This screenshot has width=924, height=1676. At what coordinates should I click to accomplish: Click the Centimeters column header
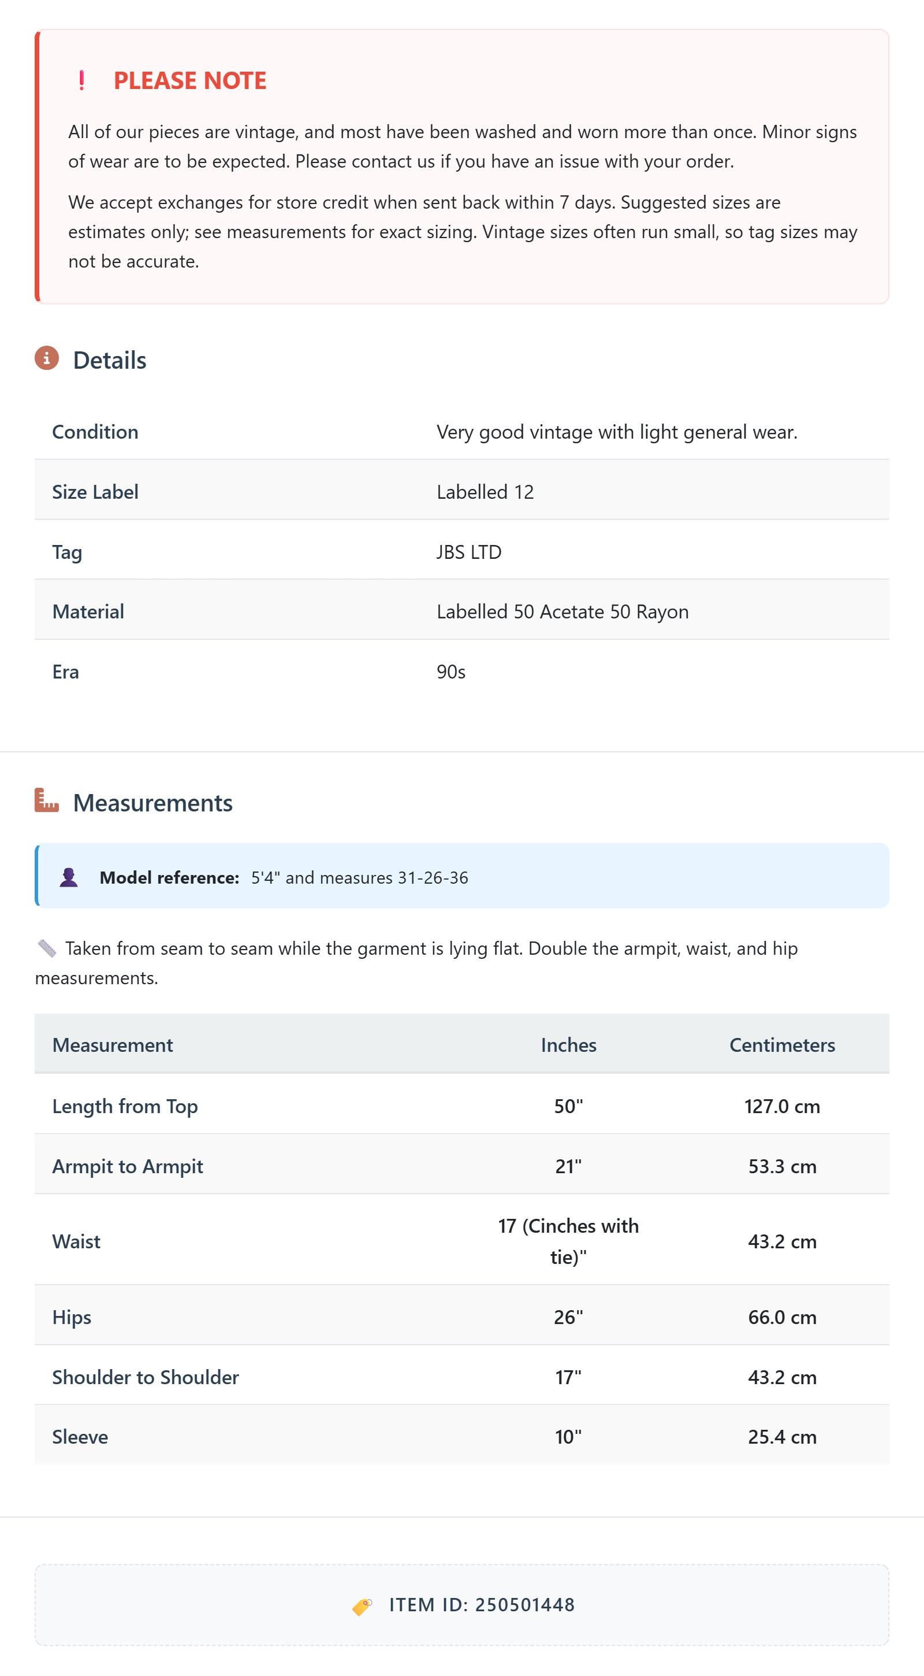tap(783, 1045)
